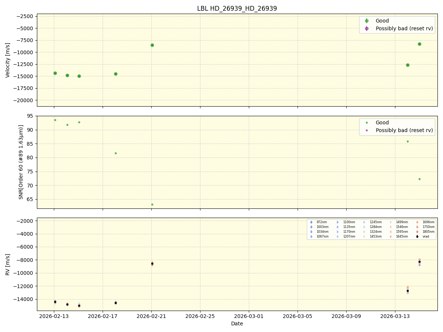The image size is (443, 332).
Task: Click 'Possibly bad (reset rv)' text in SNR legend
Action: click(404, 130)
